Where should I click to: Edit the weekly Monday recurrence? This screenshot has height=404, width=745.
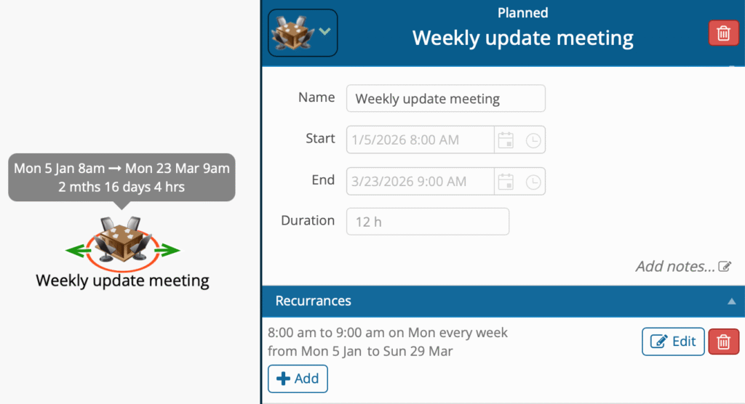coord(672,342)
